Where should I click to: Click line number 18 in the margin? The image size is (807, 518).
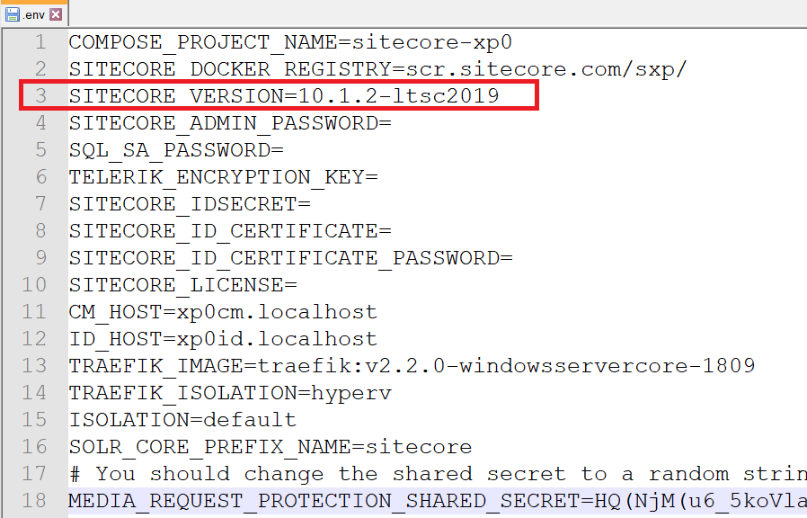click(34, 501)
